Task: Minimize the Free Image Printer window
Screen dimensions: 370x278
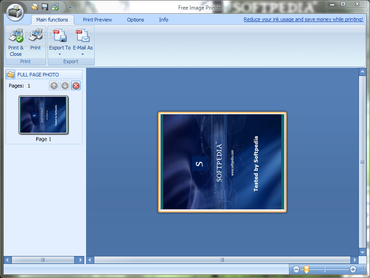Action: point(332,4)
